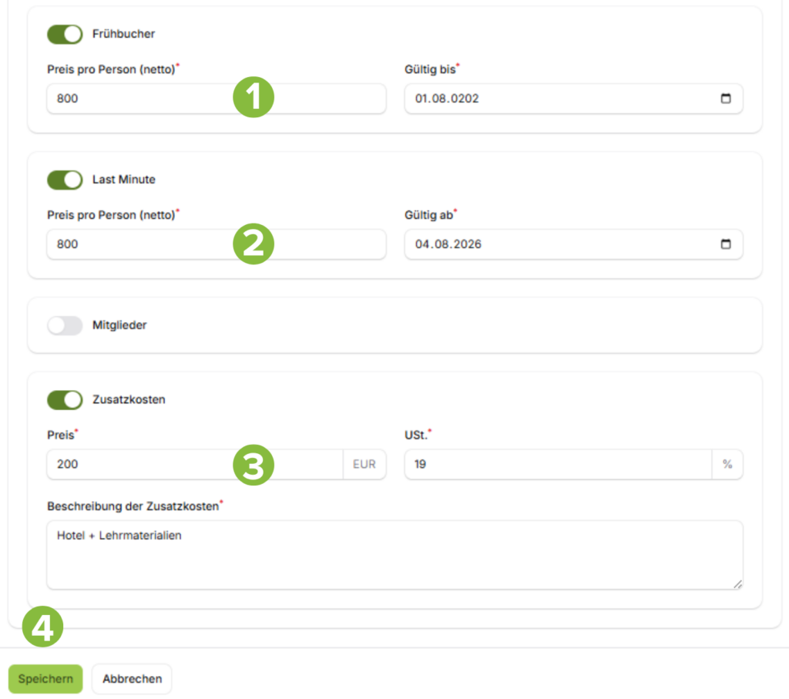Turn off the Last Minute switch

65,180
